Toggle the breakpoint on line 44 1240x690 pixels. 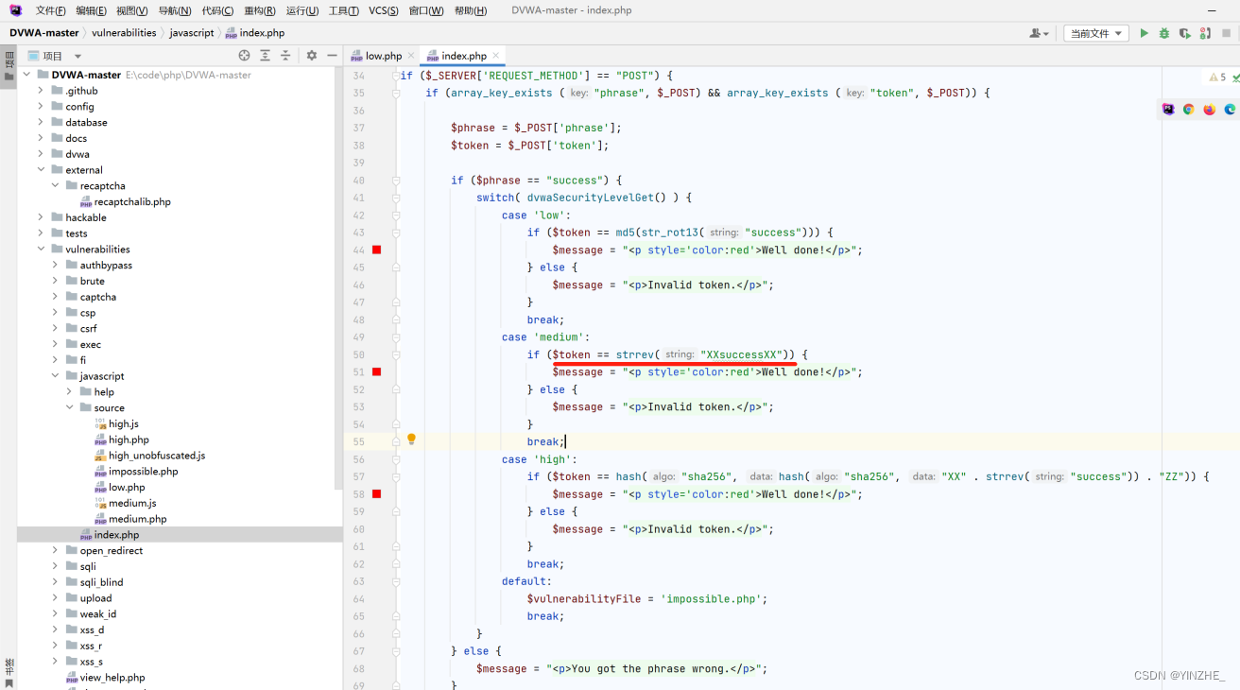(x=376, y=250)
